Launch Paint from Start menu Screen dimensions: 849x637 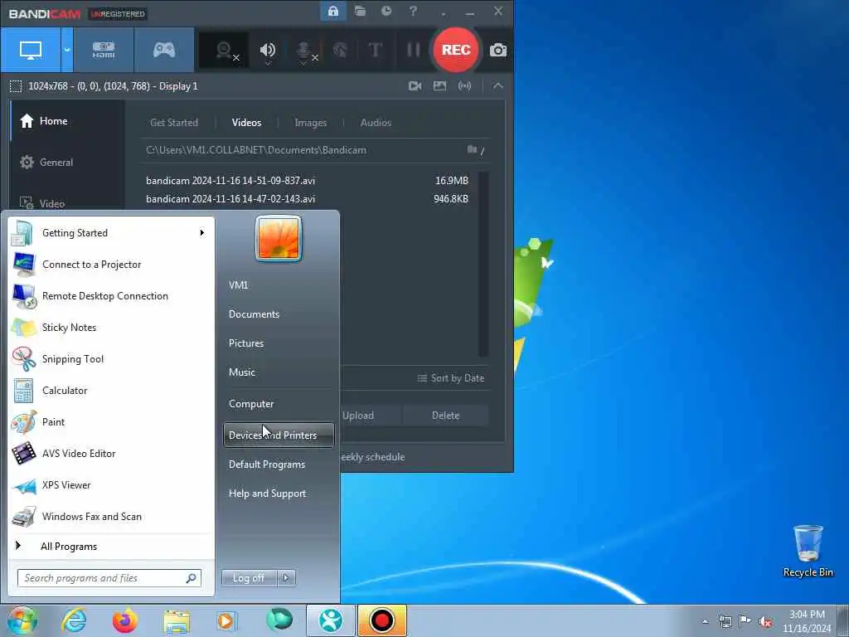pos(111,421)
